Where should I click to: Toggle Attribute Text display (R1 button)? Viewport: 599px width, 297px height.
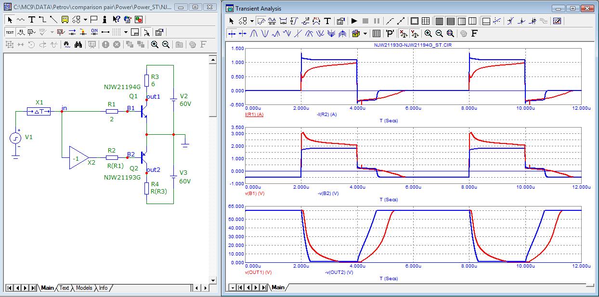click(x=21, y=32)
